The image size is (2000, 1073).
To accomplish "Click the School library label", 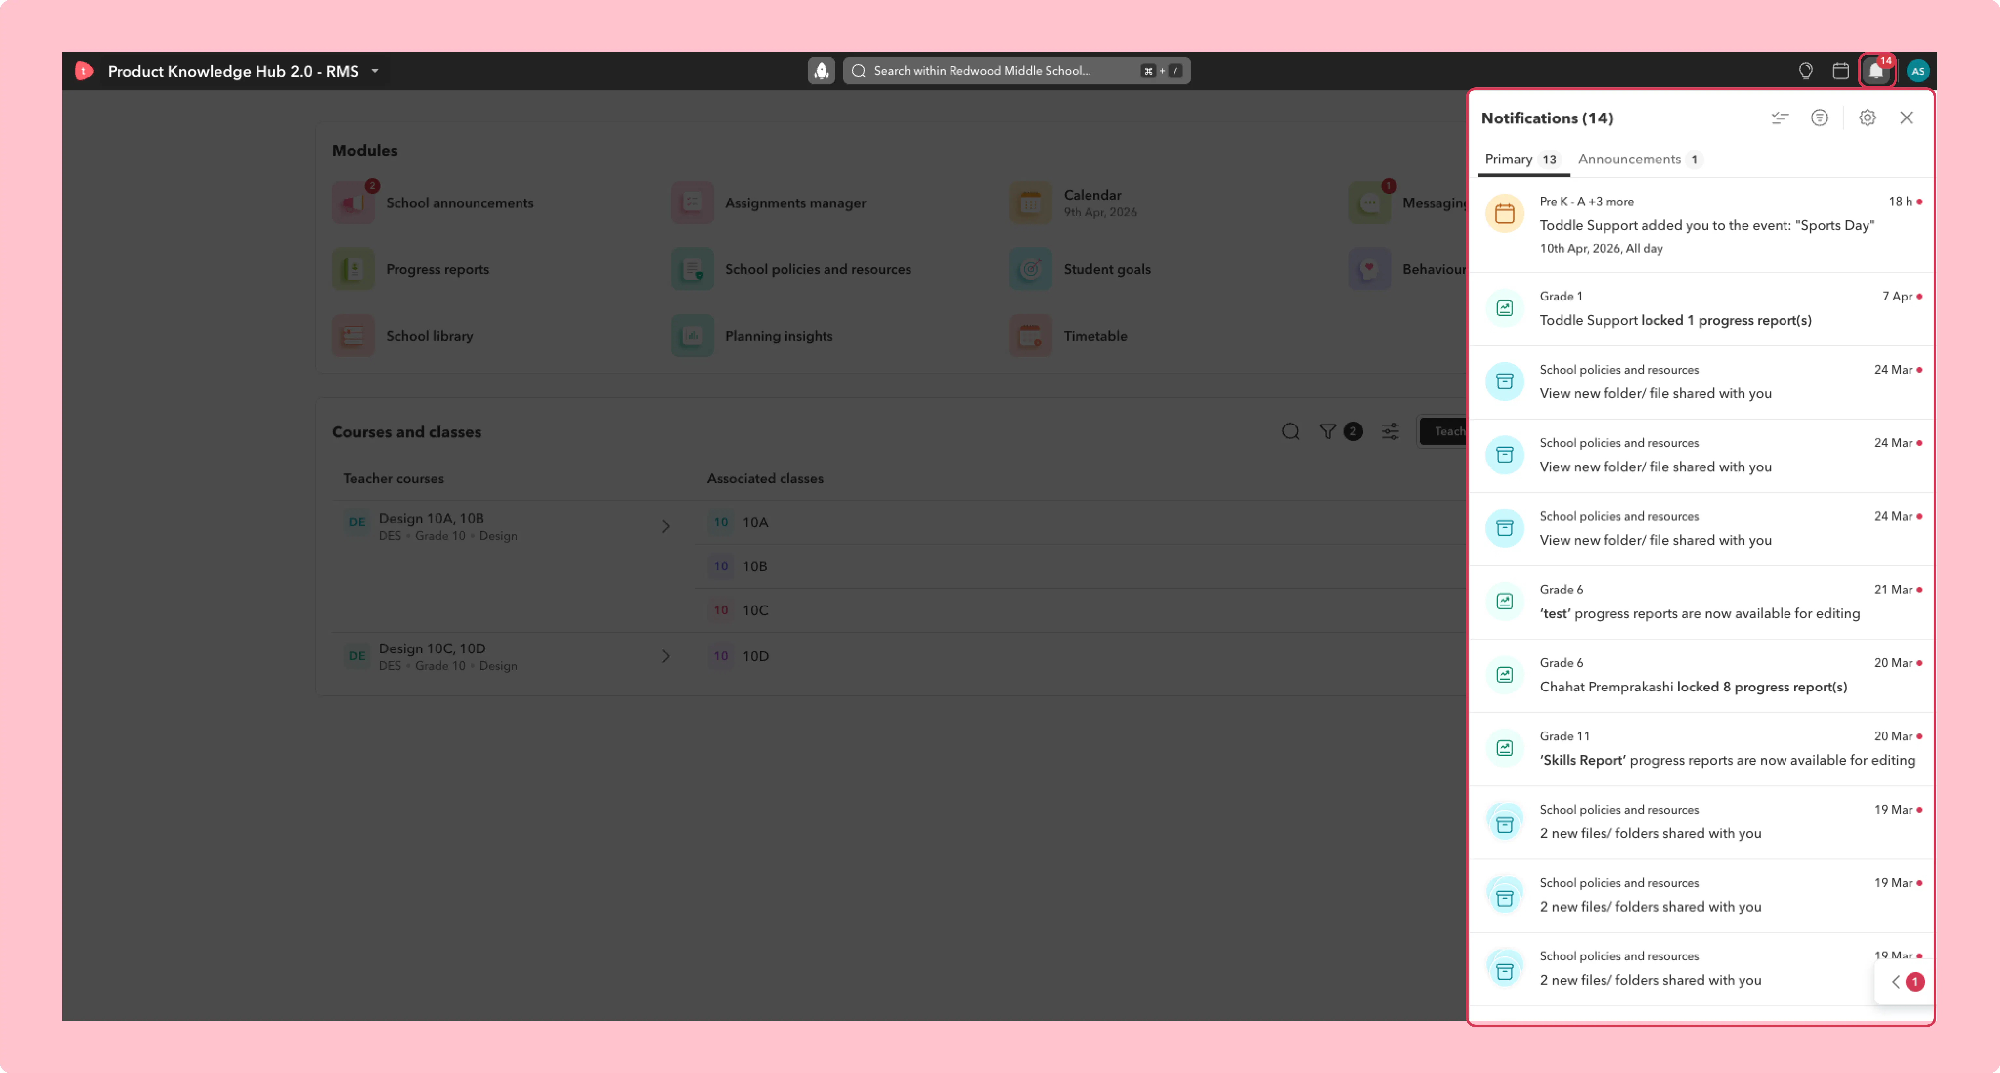I will [429, 336].
